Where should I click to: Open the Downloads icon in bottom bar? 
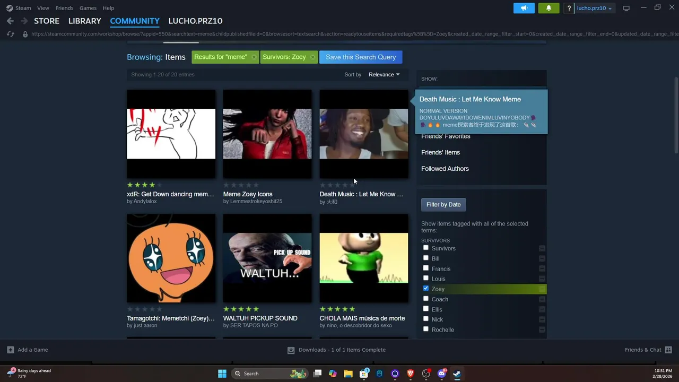[x=291, y=350]
